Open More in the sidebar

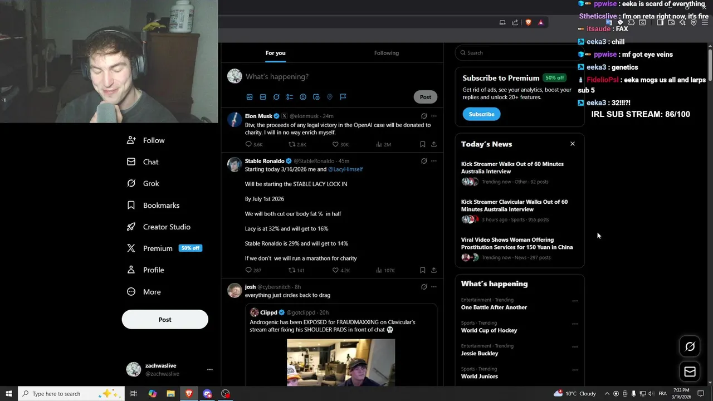pos(144,292)
